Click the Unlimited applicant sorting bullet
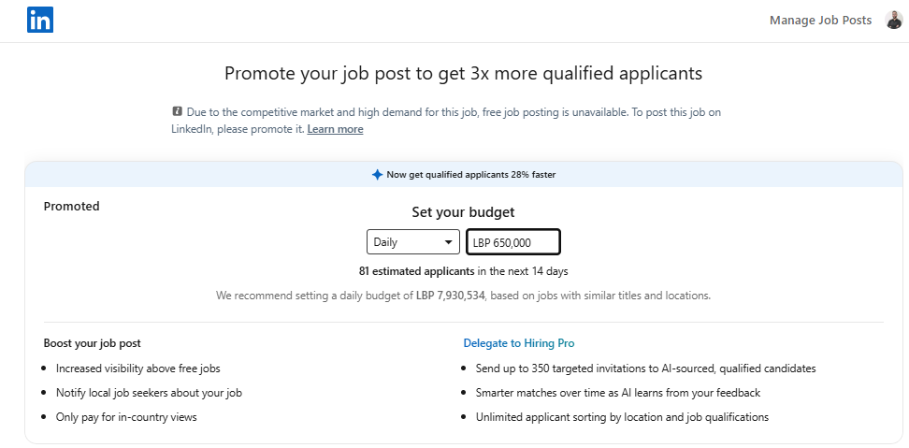The width and height of the screenshot is (909, 448). (622, 417)
